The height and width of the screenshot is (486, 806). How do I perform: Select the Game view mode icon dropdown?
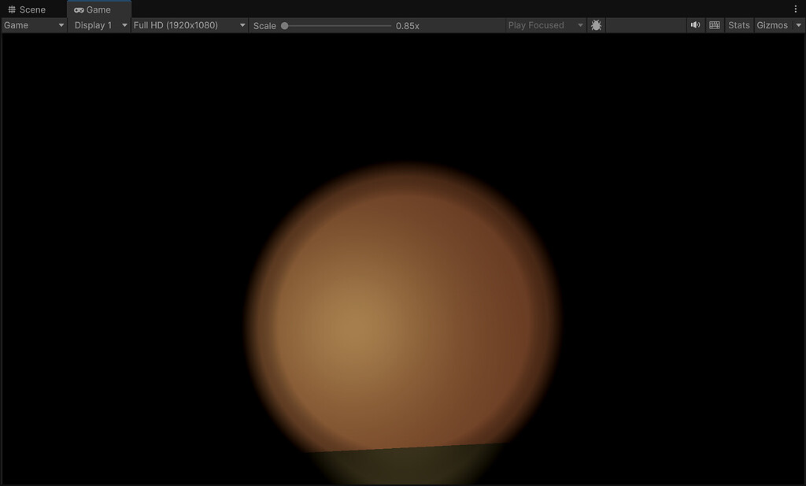(31, 24)
